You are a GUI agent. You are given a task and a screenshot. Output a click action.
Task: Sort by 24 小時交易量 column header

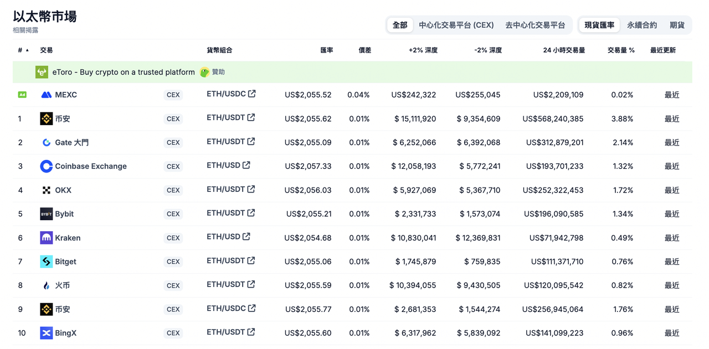[x=564, y=50]
